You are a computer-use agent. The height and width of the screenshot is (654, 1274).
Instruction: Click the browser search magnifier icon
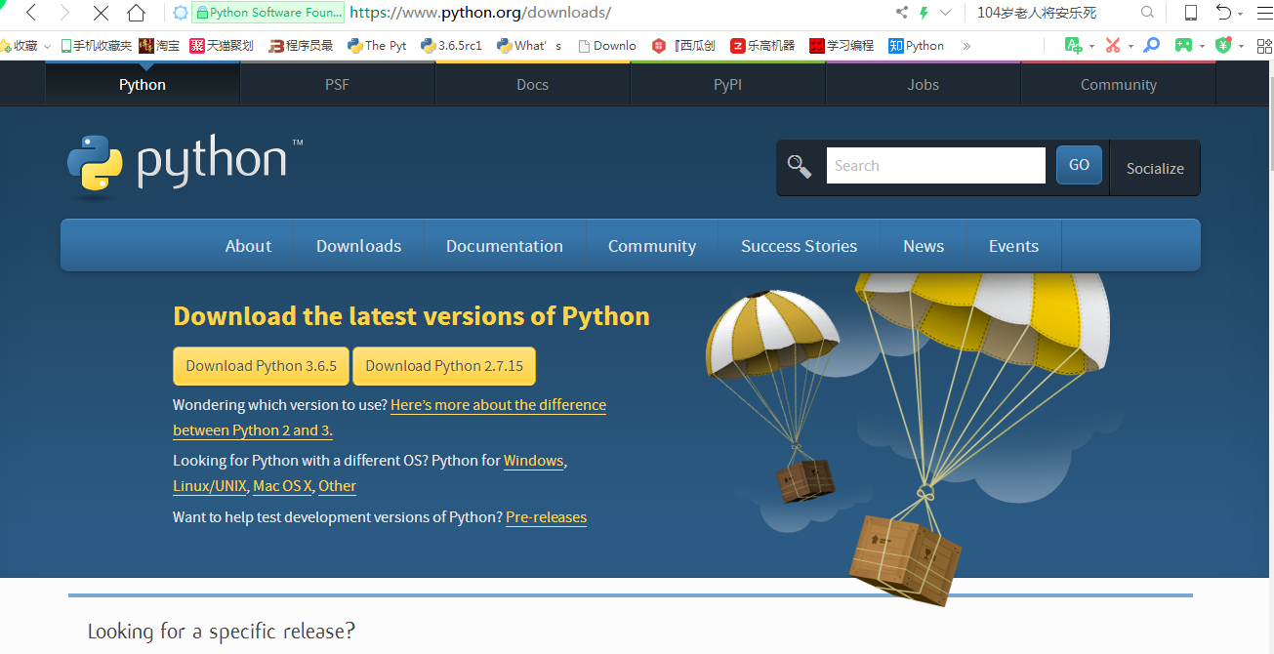coord(1147,13)
